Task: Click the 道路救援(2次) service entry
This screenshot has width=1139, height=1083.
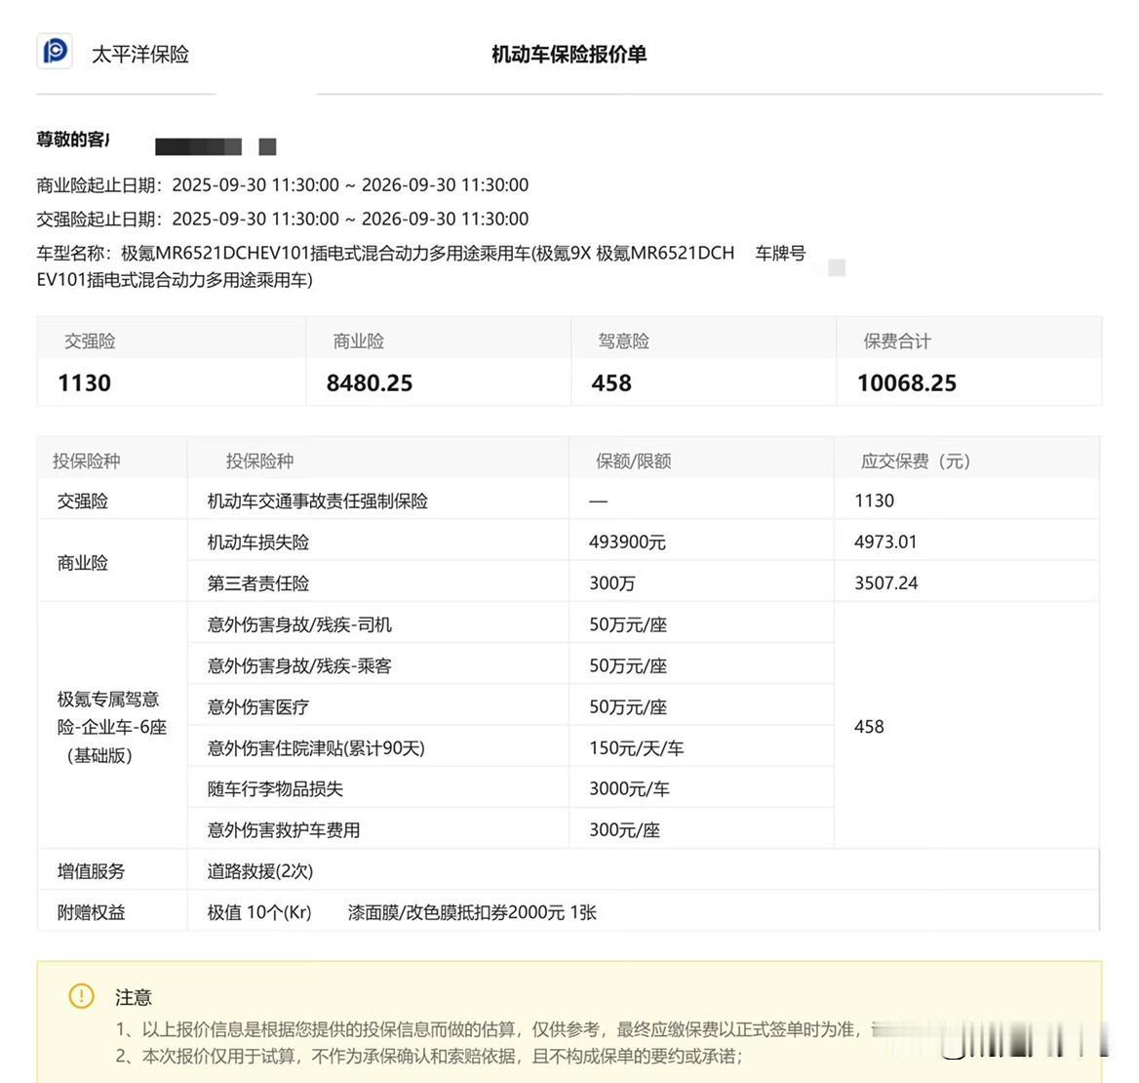Action: (260, 871)
